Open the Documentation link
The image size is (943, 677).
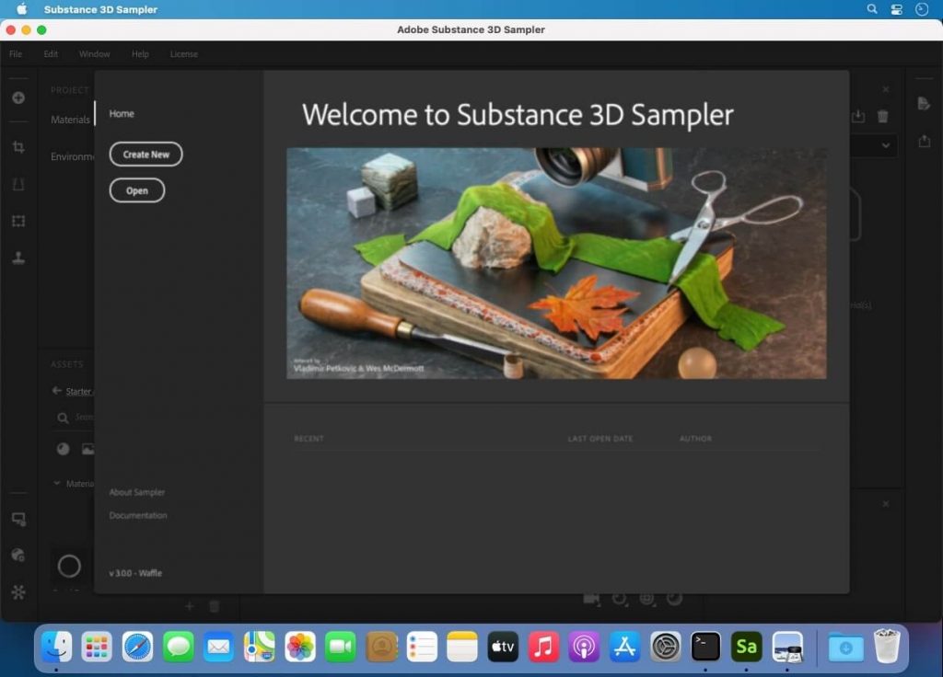tap(136, 515)
